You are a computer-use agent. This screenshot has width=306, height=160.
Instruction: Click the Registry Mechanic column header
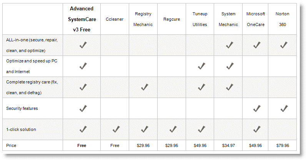pos(143,19)
